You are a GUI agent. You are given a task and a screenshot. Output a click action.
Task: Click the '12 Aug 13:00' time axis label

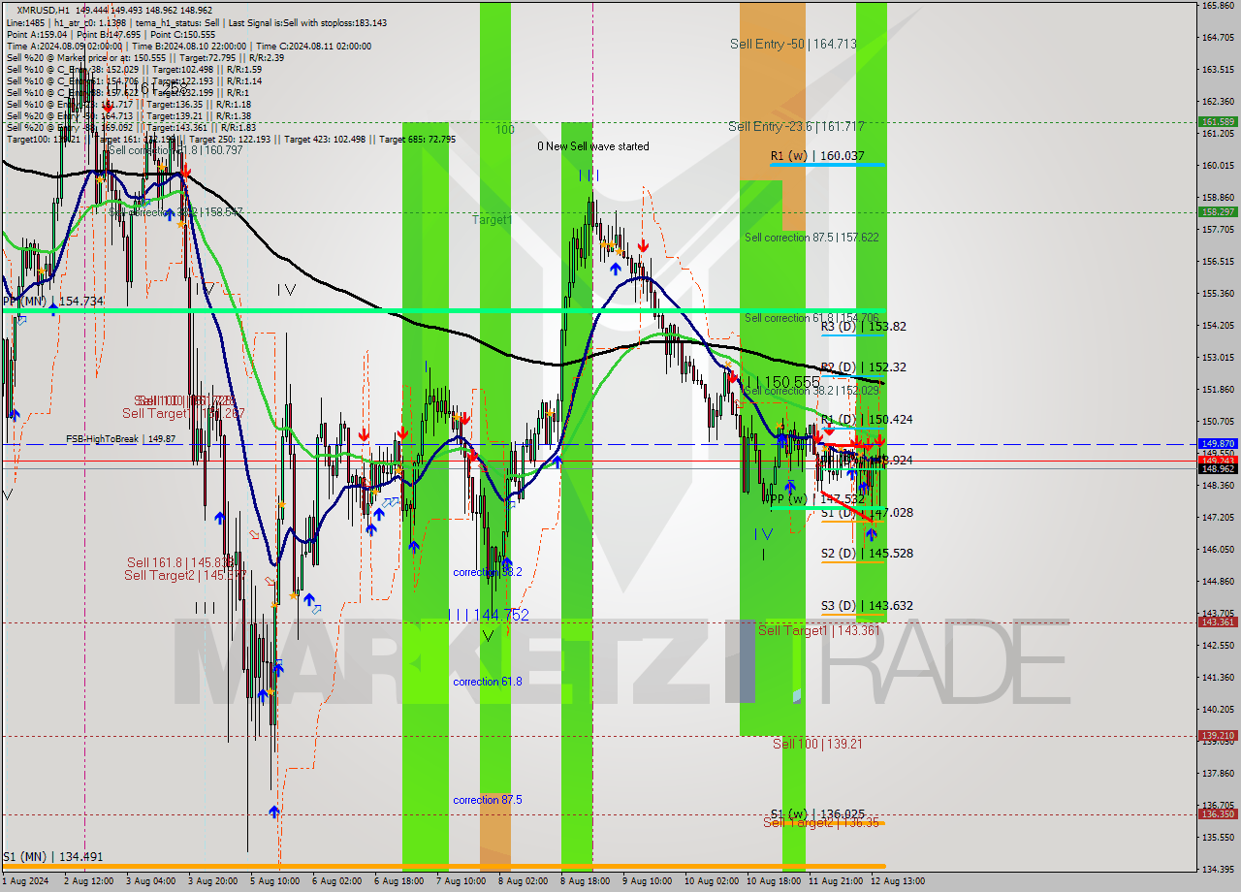click(897, 881)
